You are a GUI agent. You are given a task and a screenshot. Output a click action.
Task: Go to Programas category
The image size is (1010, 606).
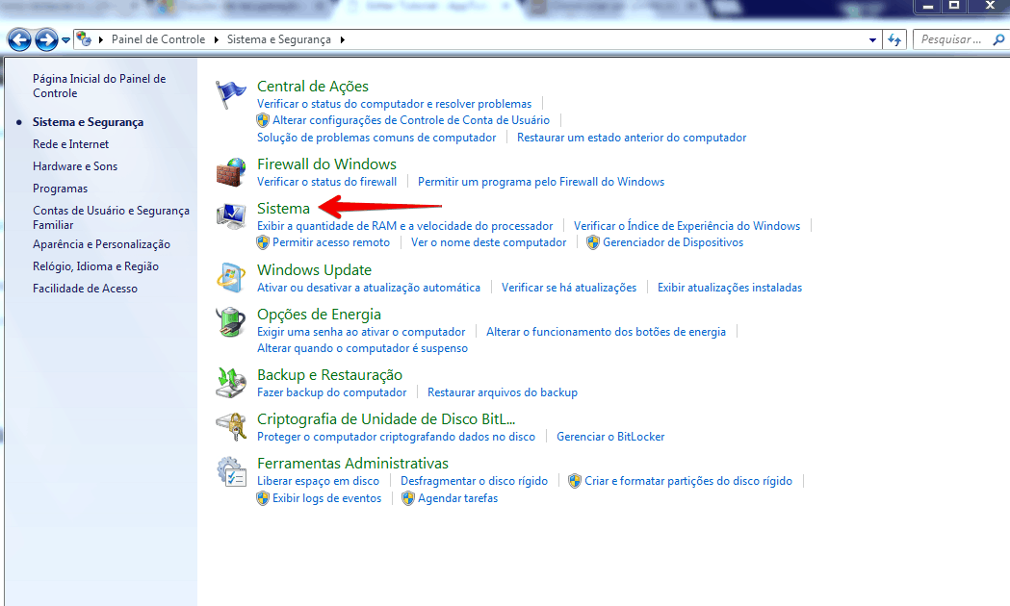click(60, 189)
